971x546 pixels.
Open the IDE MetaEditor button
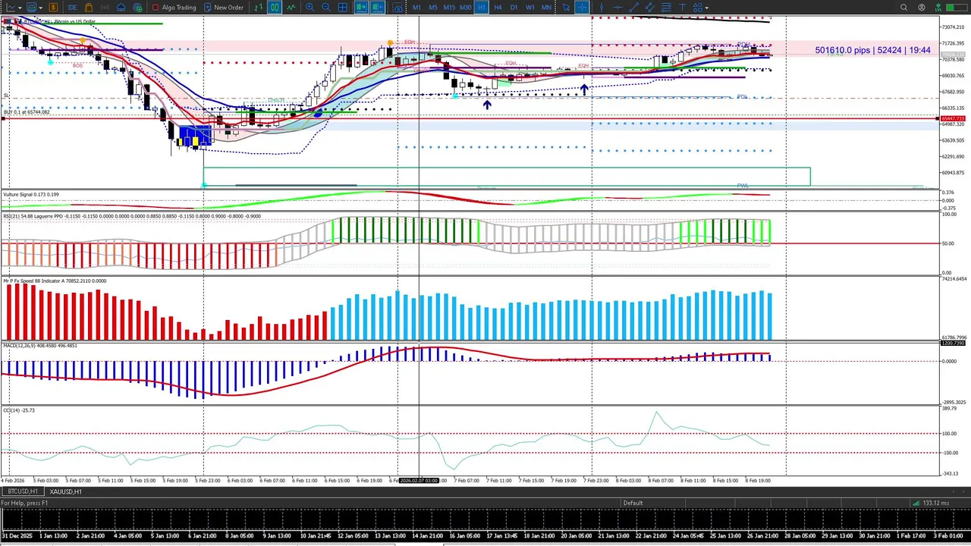tap(72, 8)
